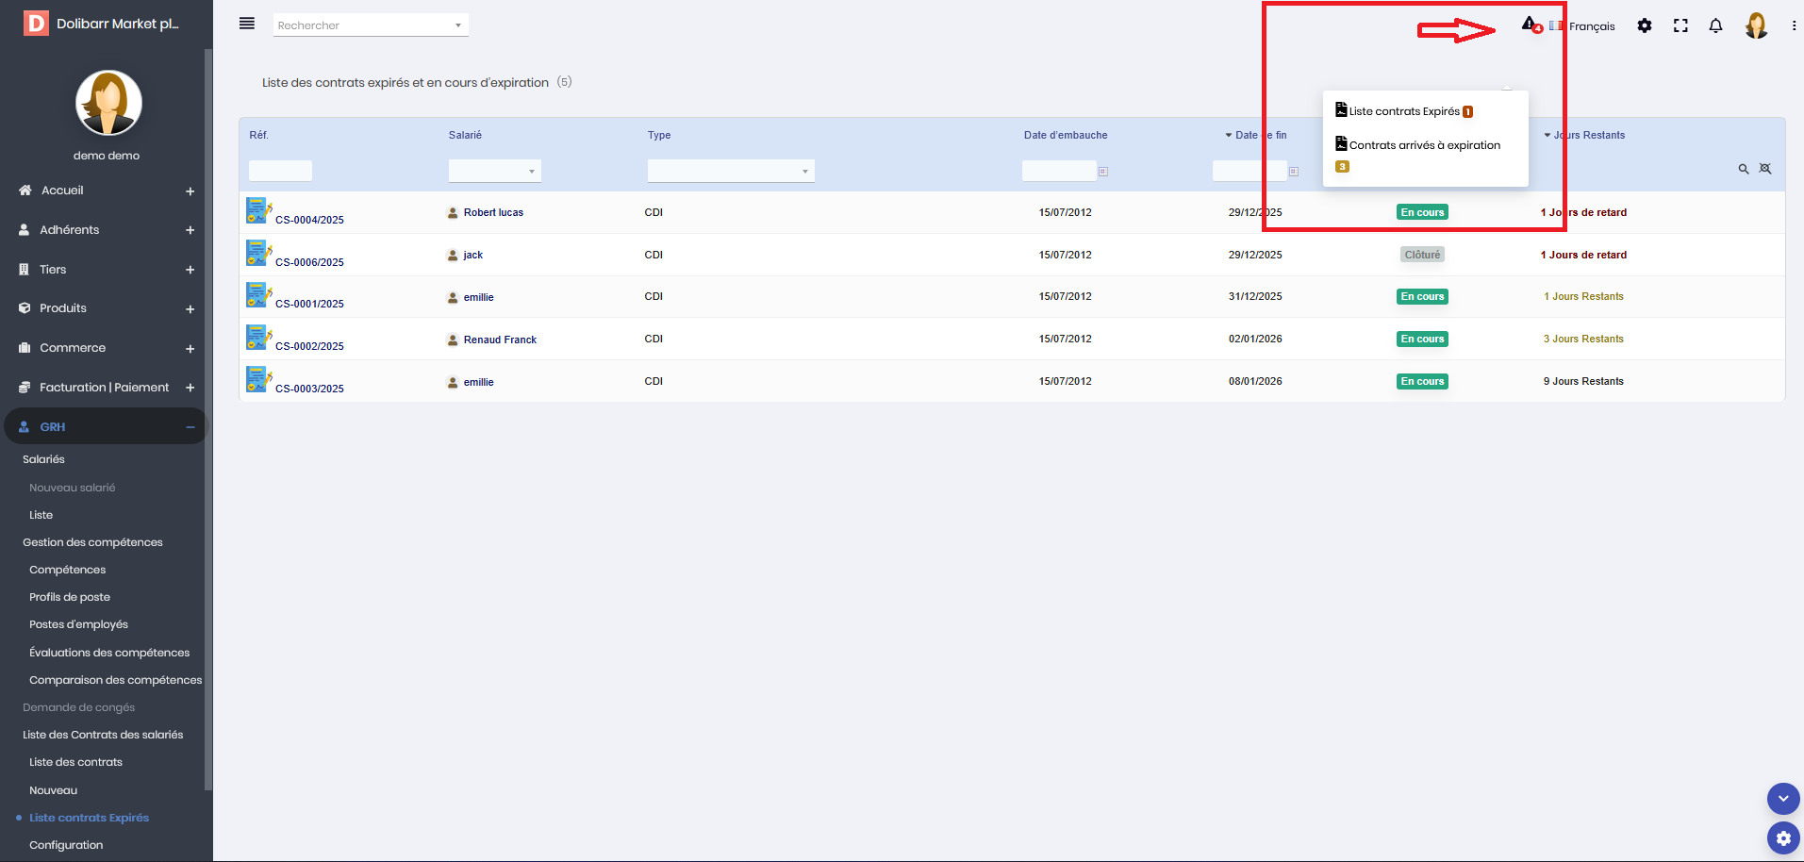Open Robert lucas employee link
The image size is (1804, 862).
pos(493,213)
